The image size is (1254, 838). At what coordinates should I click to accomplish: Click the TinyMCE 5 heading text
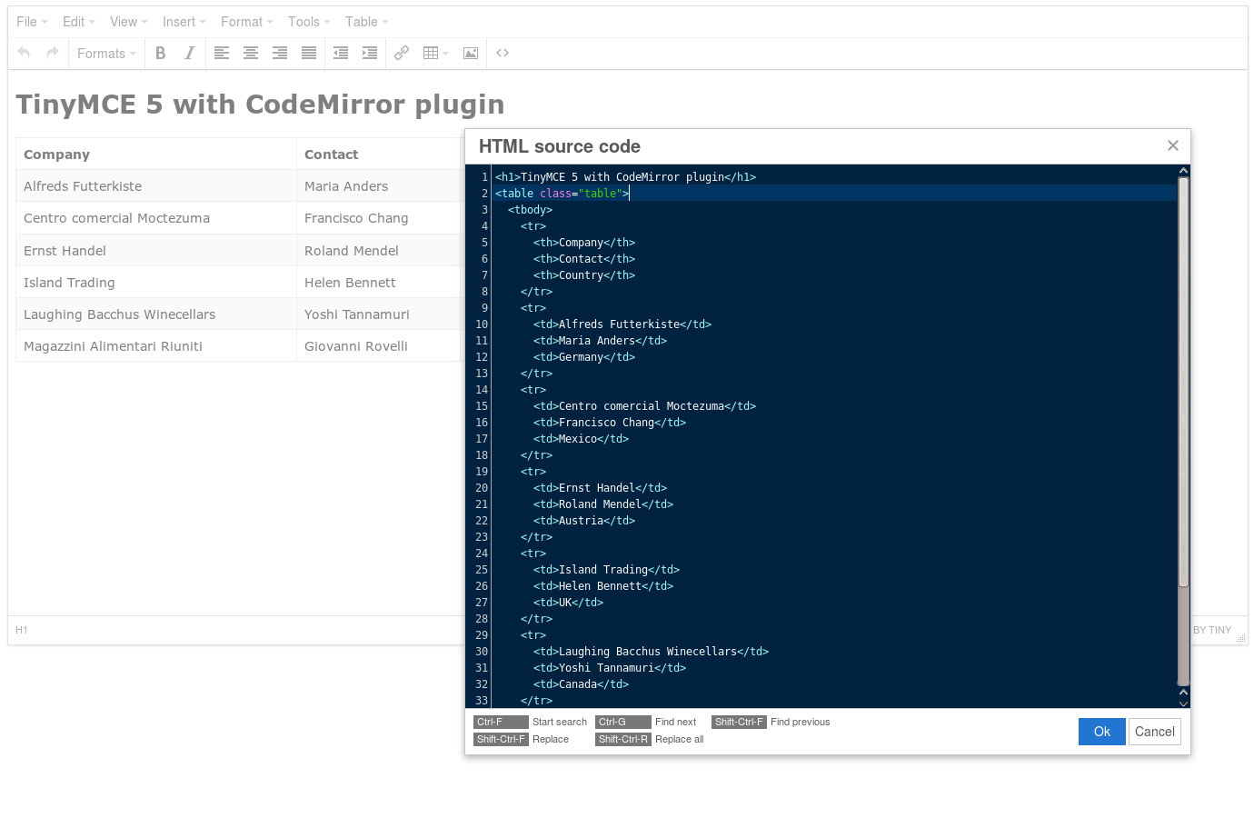(x=260, y=105)
